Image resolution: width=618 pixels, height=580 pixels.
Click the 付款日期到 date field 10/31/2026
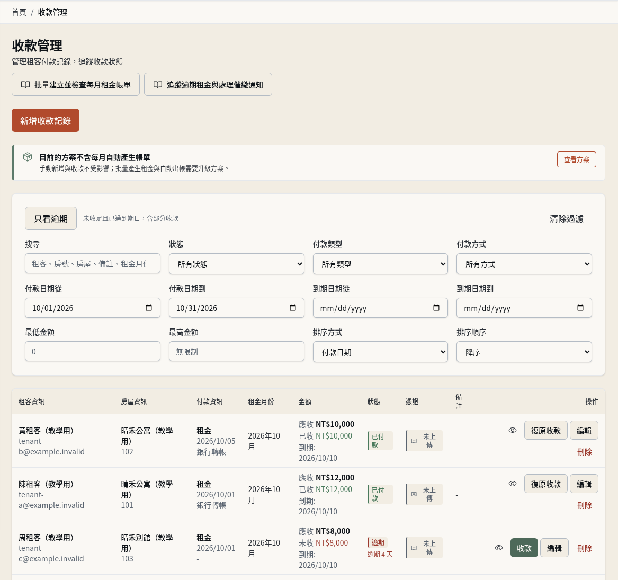pyautogui.click(x=237, y=308)
